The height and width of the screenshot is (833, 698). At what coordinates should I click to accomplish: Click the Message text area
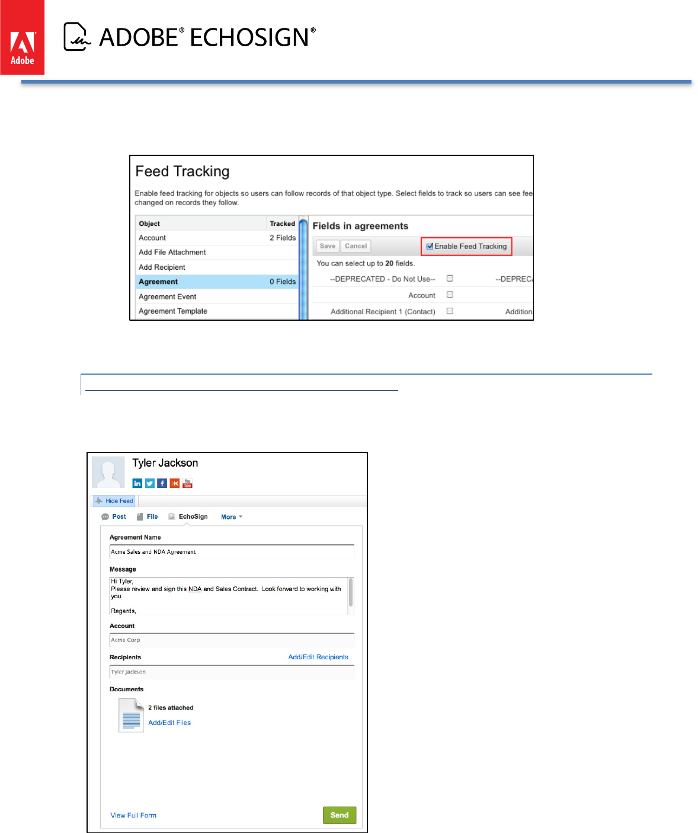[x=228, y=596]
